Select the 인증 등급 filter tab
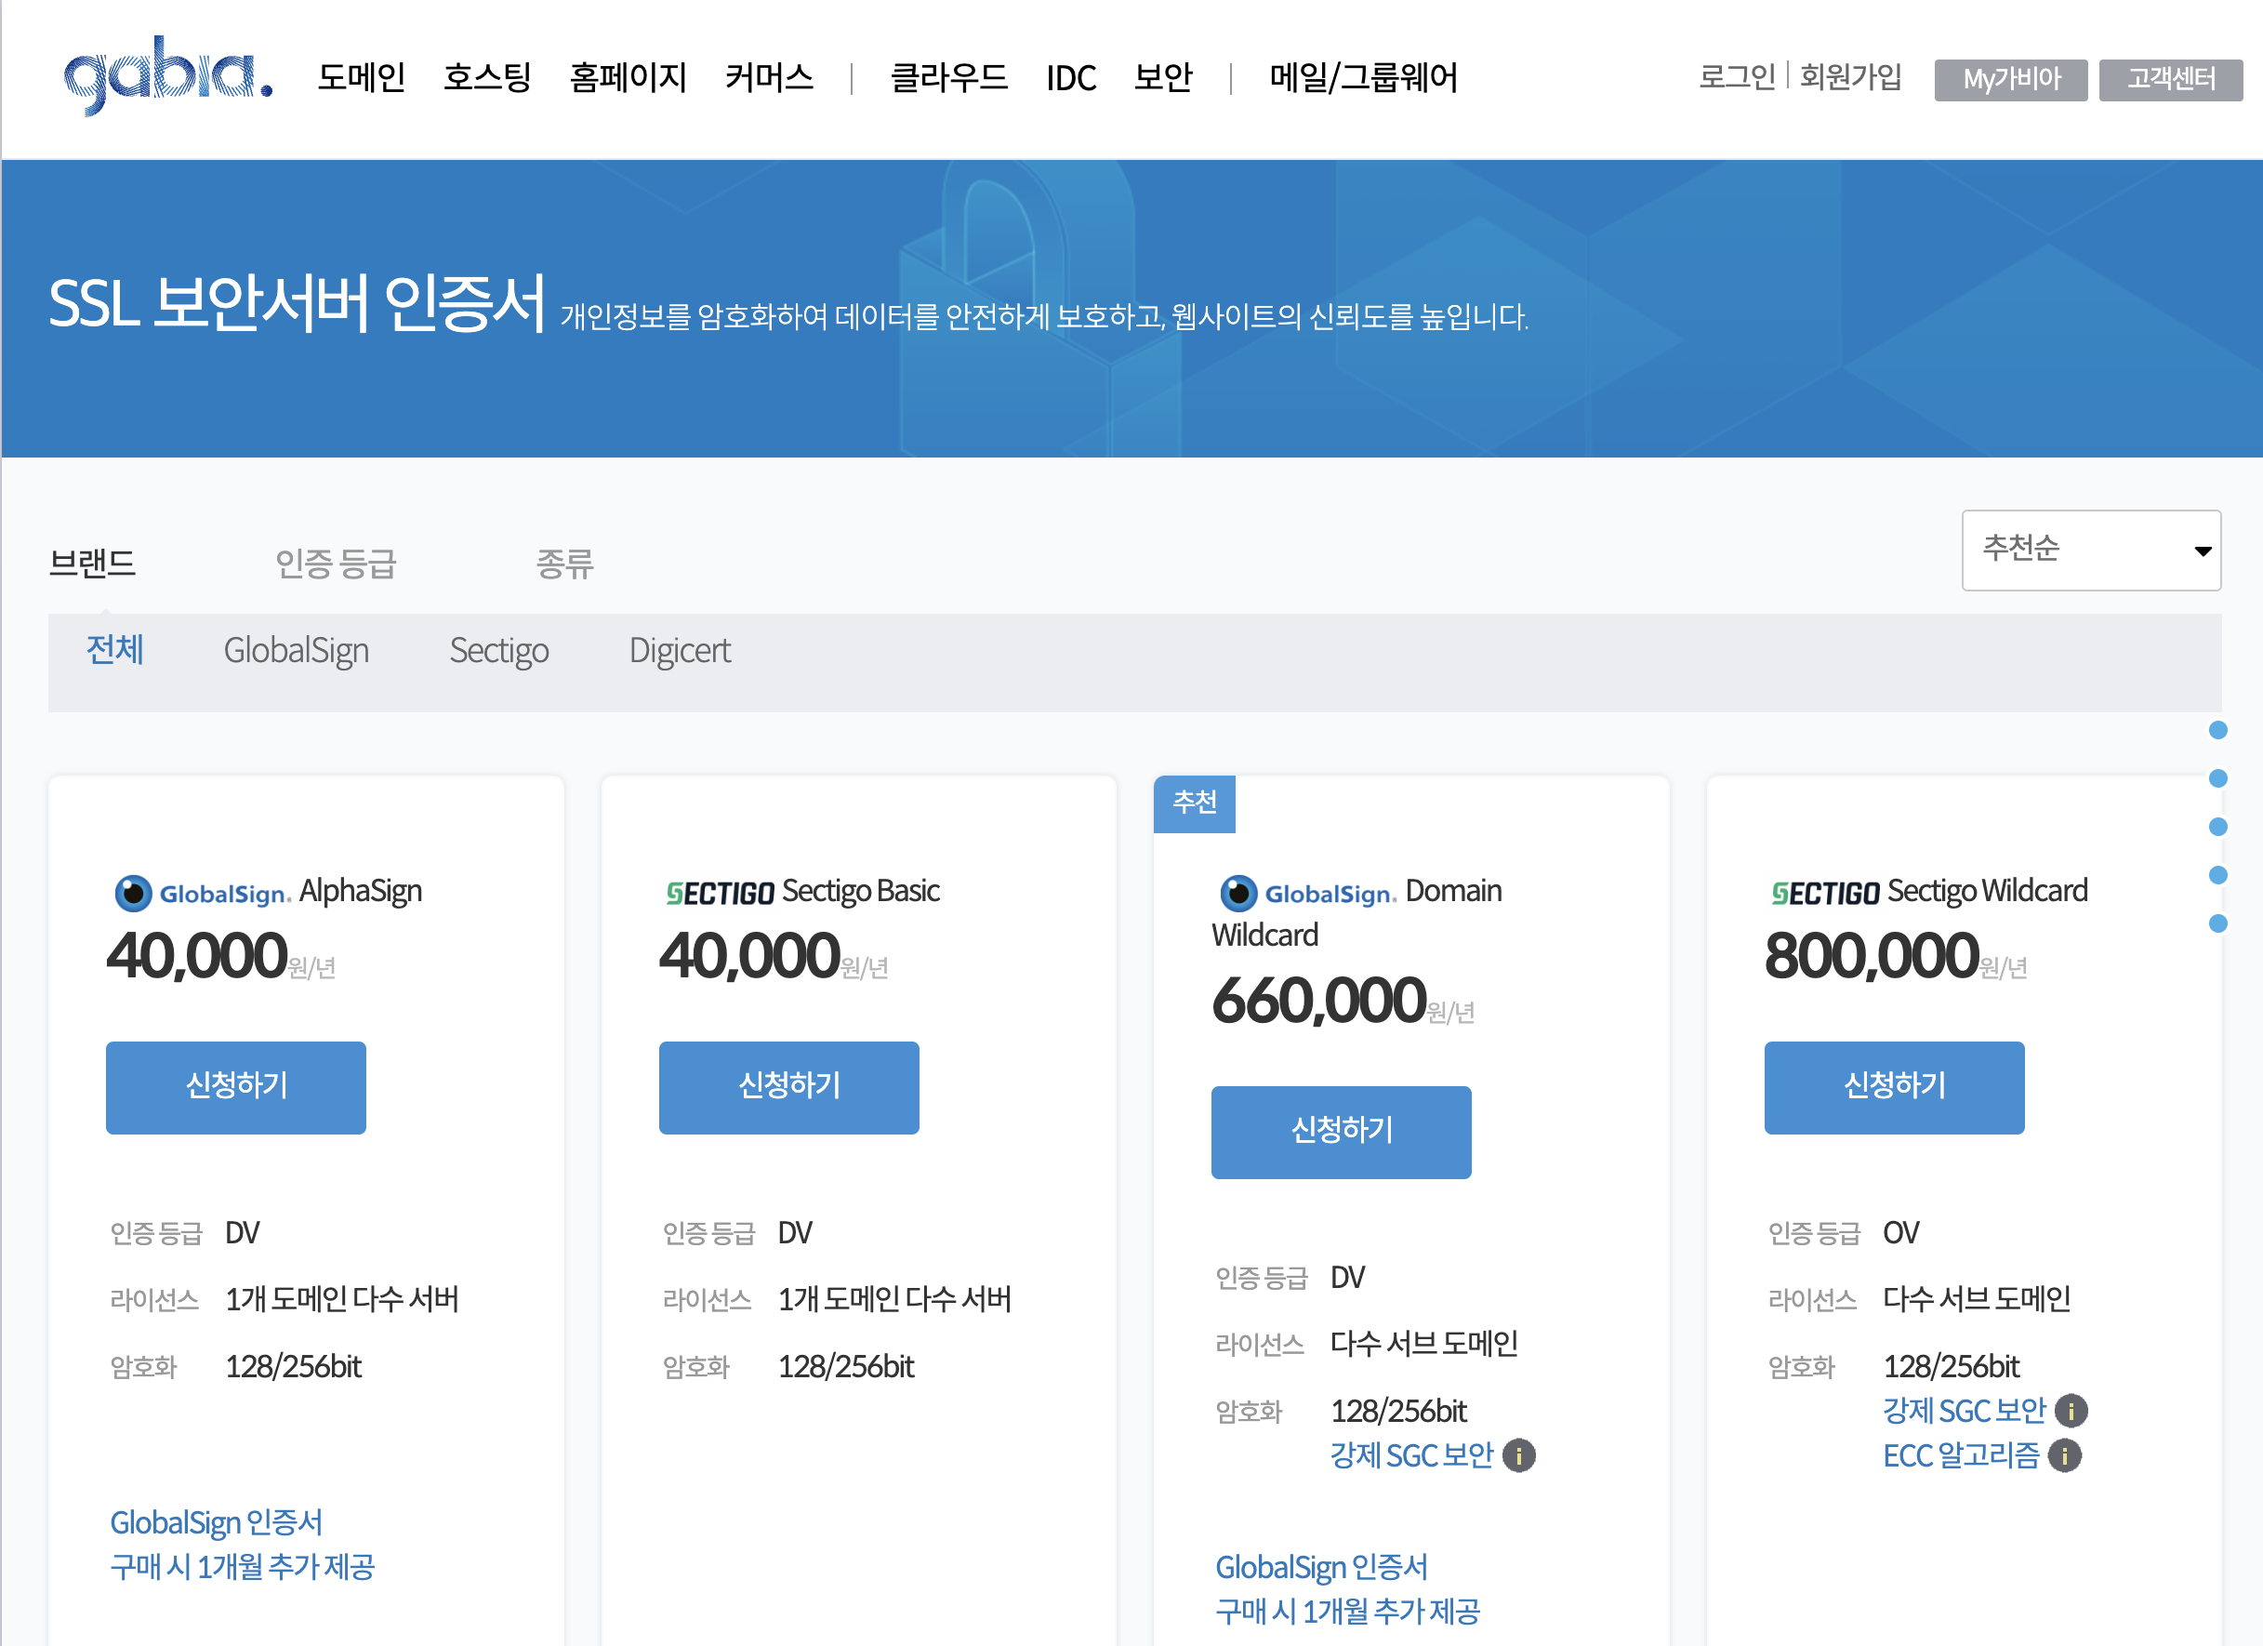 point(337,564)
